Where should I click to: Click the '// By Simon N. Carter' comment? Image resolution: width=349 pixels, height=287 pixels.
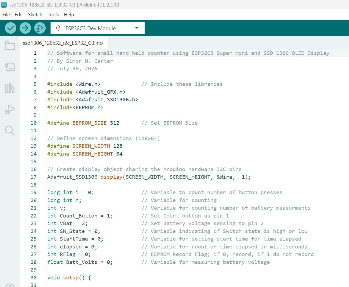click(80, 61)
